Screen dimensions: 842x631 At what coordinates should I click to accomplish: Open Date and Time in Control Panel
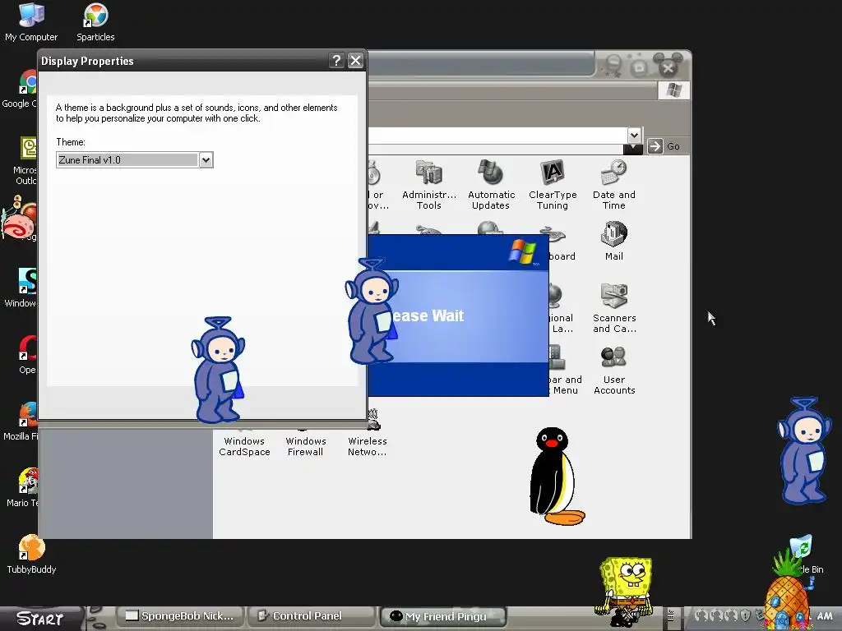[x=613, y=185]
